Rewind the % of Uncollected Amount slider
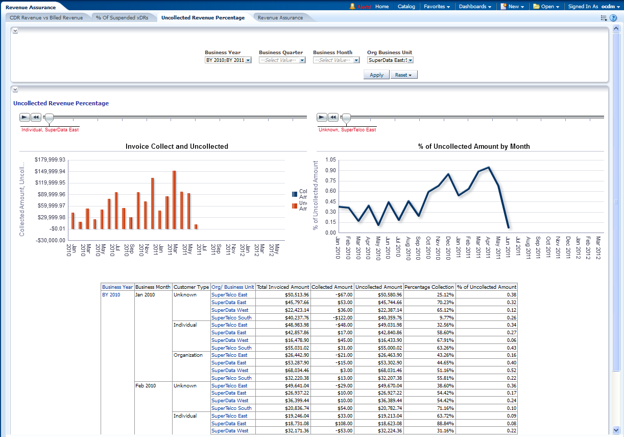 pos(333,117)
